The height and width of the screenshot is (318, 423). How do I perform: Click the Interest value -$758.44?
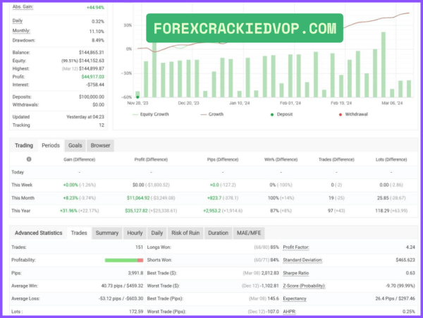(95, 85)
